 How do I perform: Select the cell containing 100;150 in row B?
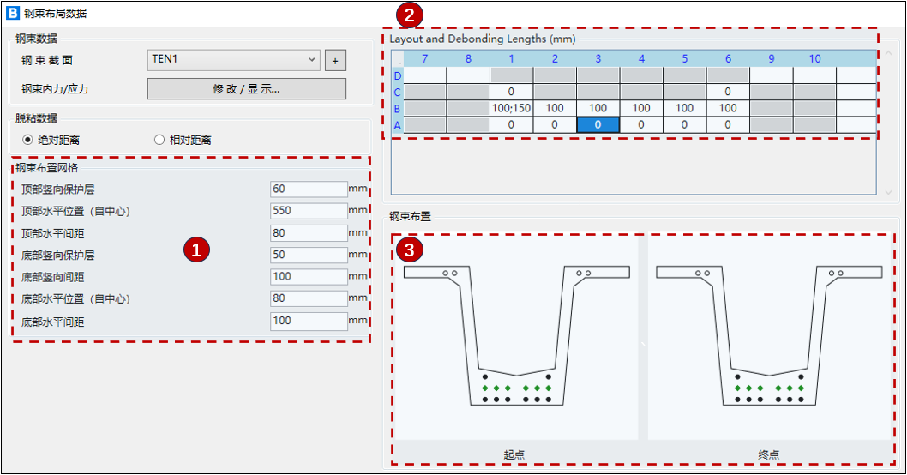[x=511, y=108]
